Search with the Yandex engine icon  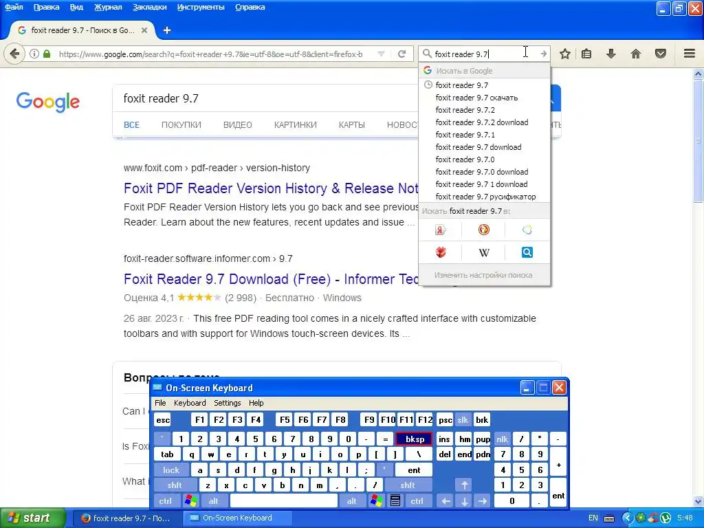click(440, 230)
